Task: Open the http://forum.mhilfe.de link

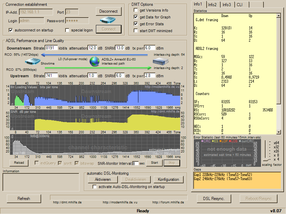Action: pos(168,202)
